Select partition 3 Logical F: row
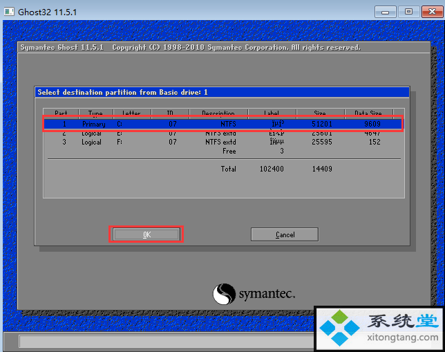This screenshot has height=352, width=445. coord(223,142)
